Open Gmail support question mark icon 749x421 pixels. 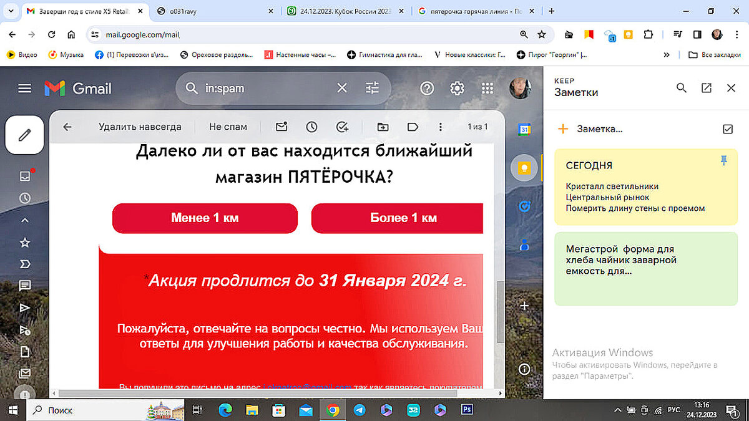[427, 89]
